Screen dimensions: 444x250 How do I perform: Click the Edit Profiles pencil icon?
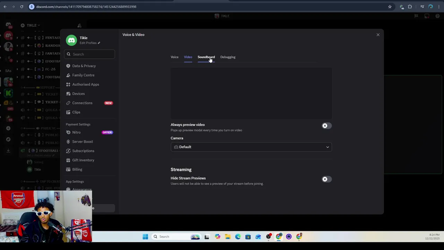pos(99,43)
